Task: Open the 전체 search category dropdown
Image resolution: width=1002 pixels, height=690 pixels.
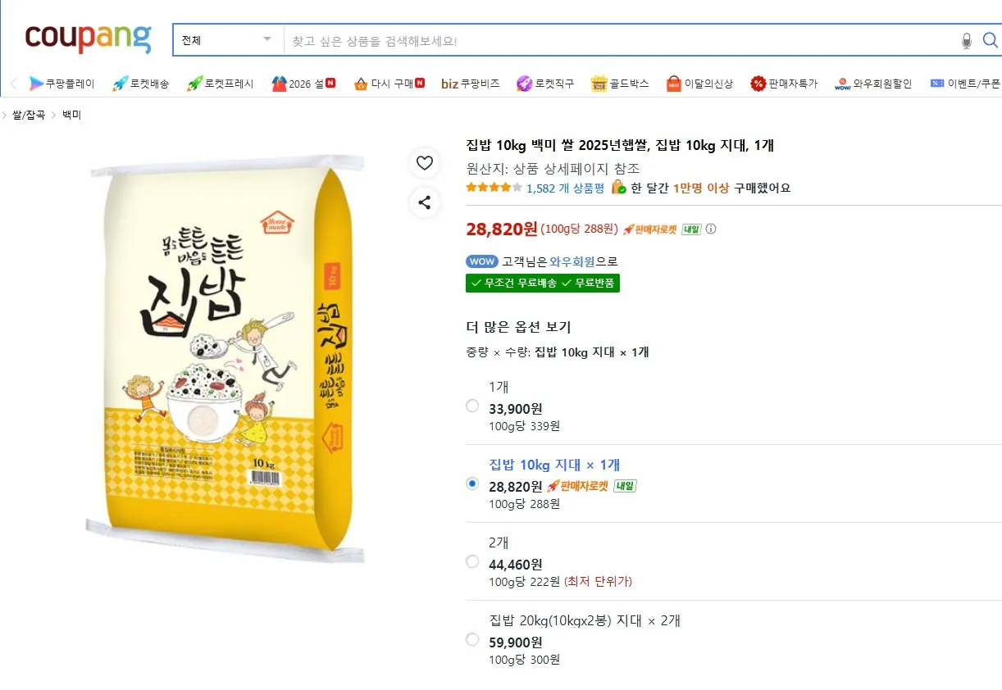Action: (227, 39)
